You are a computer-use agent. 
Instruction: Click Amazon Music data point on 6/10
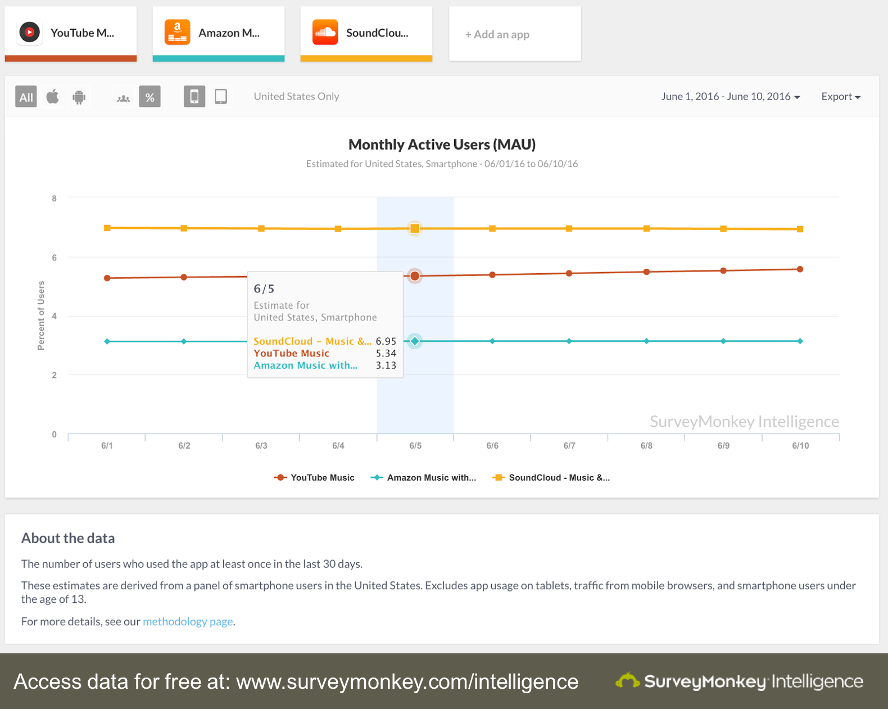(x=800, y=341)
